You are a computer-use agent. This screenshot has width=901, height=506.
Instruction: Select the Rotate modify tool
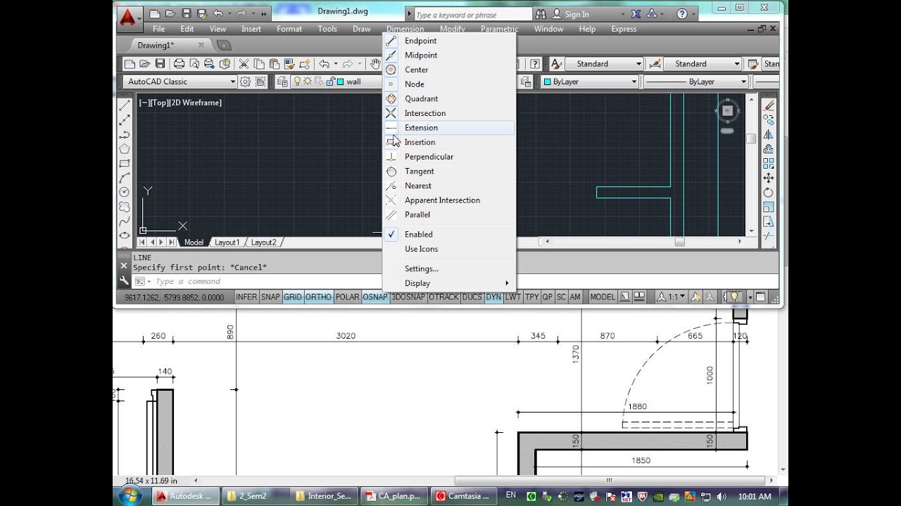pos(769,193)
